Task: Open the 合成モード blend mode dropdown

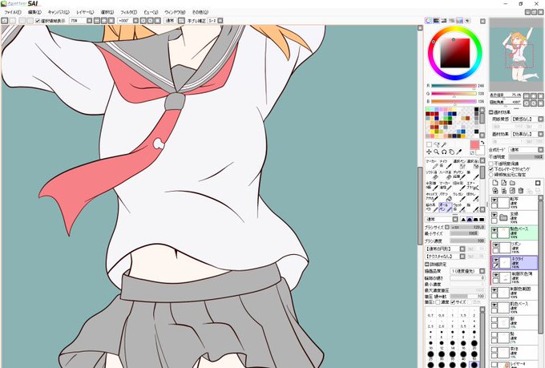Action: pos(540,150)
